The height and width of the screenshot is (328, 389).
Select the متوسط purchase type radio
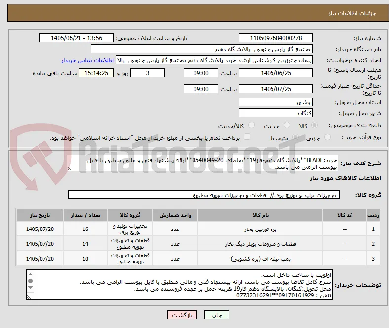click(x=295, y=137)
